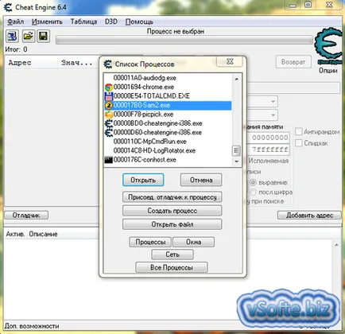This screenshot has height=334, width=345.
Task: Click the Добавить адрес button
Action: click(309, 216)
